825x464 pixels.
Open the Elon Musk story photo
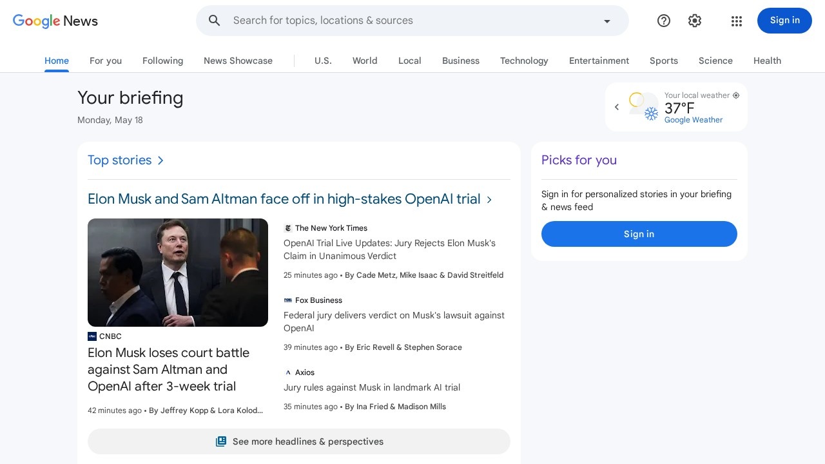(x=178, y=273)
